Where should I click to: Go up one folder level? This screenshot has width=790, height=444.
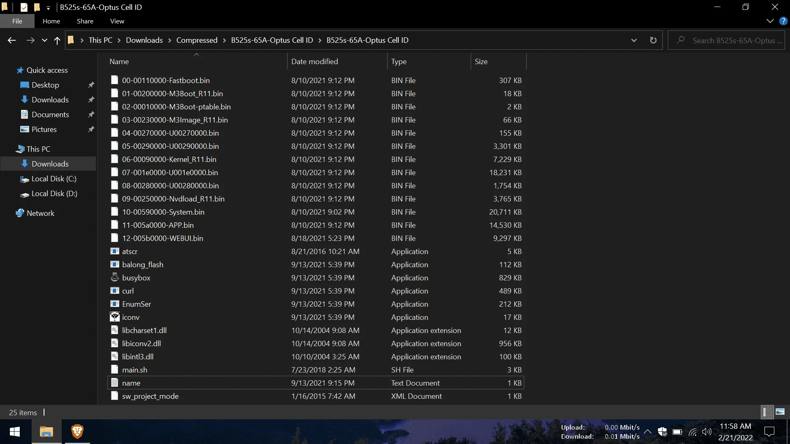57,40
